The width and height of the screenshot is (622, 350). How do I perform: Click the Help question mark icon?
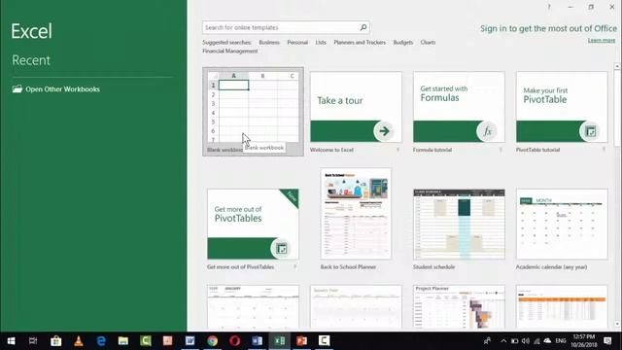[549, 7]
